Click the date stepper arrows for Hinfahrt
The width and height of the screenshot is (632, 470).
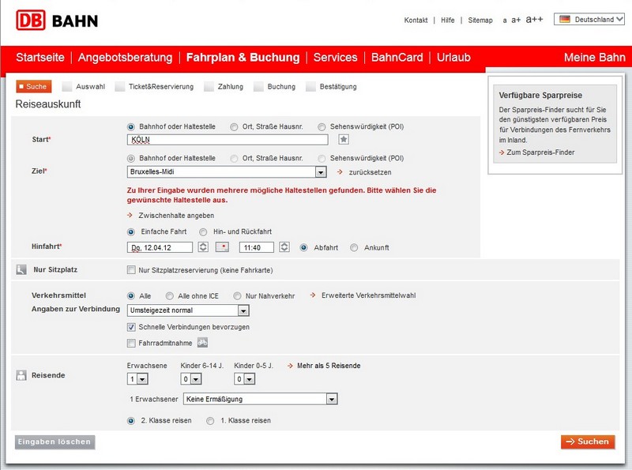tap(203, 247)
